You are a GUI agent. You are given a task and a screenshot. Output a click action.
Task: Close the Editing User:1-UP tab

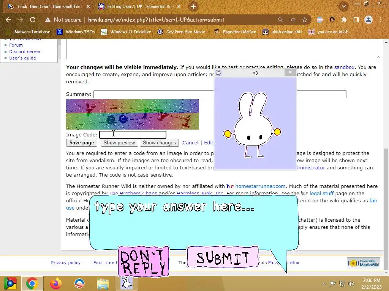179,6
